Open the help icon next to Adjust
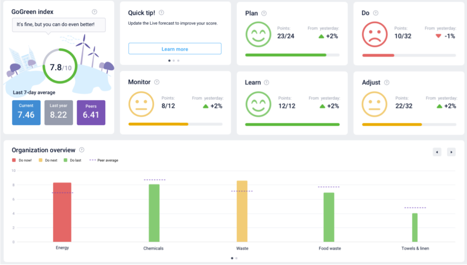This screenshot has height=265, width=467. pyautogui.click(x=386, y=83)
